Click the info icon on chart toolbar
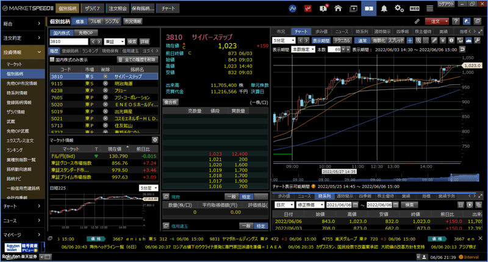Screen dimensions: 488x262 click(x=451, y=40)
